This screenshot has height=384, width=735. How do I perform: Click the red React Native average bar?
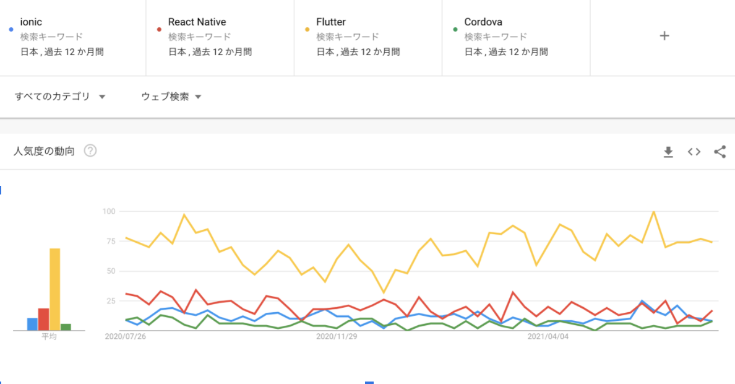[x=43, y=319]
